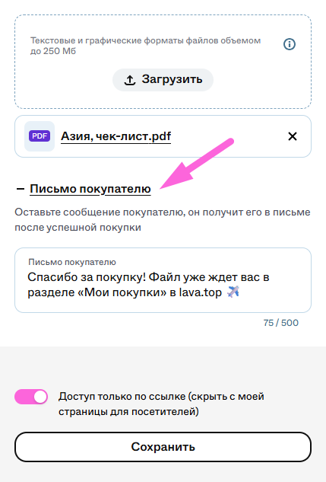Click the 'Доступ только по ссылке' label text
The image size is (326, 482).
[161, 404]
